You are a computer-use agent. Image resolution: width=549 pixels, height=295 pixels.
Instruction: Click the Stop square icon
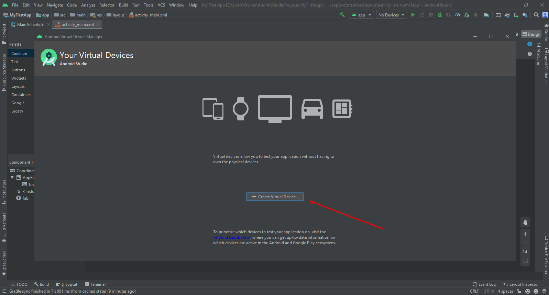click(475, 15)
